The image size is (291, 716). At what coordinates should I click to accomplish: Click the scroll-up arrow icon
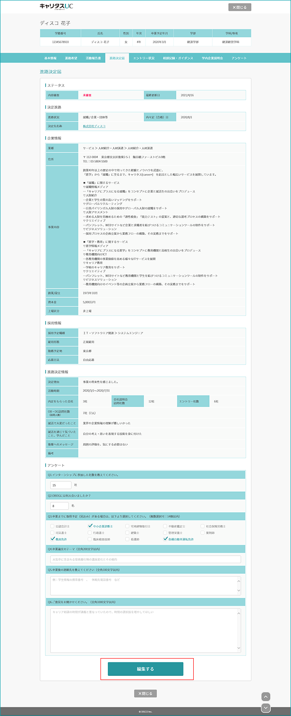click(266, 697)
